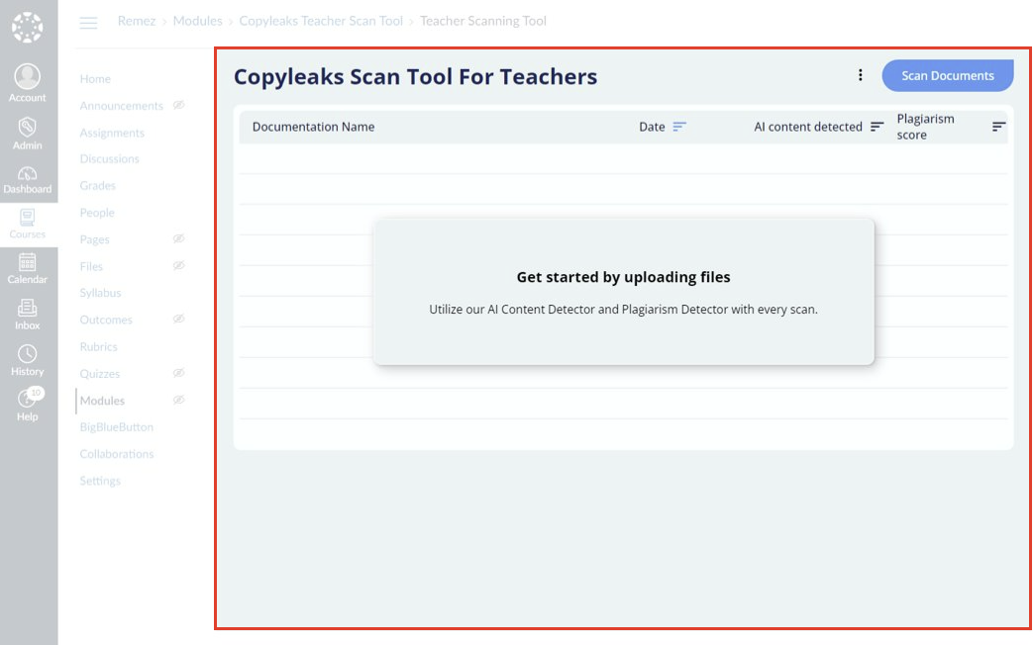Viewport: 1033px width, 645px height.
Task: Toggle Pages visibility eye icon
Action: 178,239
